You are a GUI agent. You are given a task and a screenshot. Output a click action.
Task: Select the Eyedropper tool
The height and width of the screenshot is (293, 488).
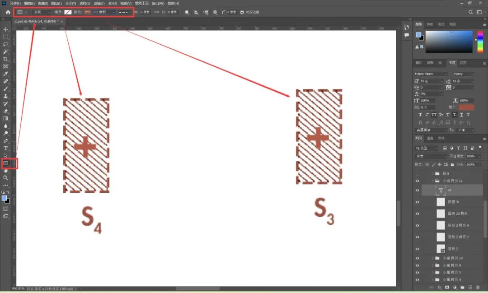(x=5, y=74)
